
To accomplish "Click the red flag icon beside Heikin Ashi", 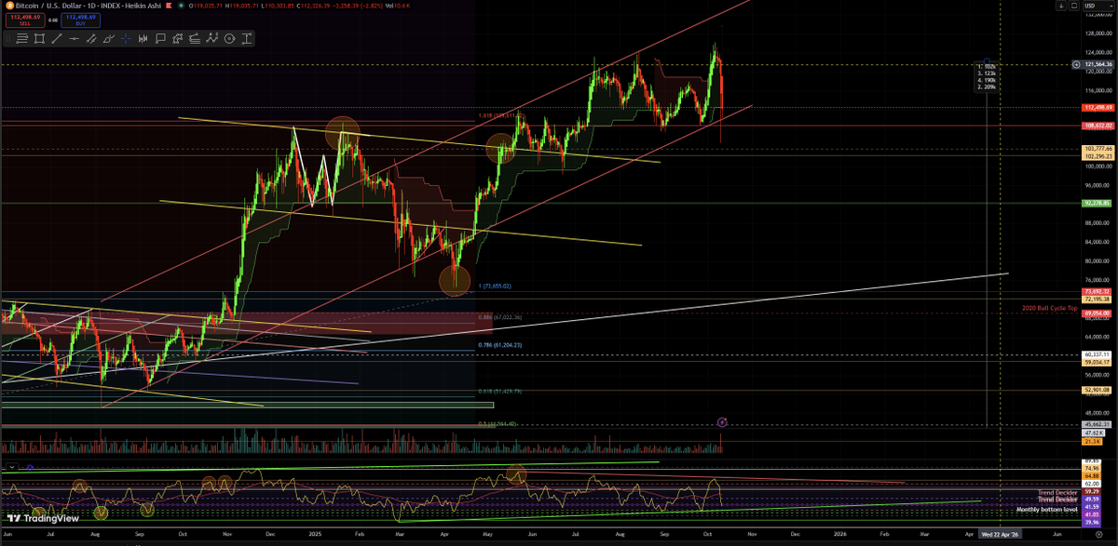I will tap(169, 6).
